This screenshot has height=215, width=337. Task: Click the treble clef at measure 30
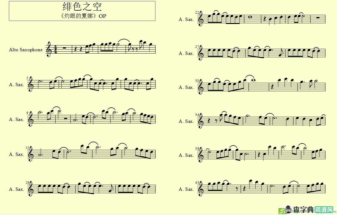click(200, 87)
